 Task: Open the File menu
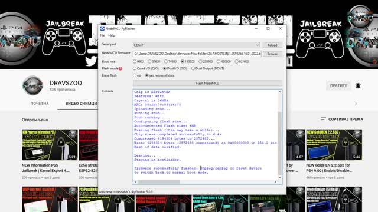point(102,35)
